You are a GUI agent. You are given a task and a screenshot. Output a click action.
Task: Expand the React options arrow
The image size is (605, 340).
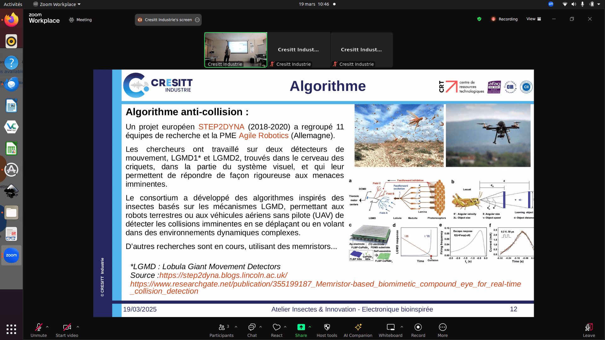coord(285,327)
